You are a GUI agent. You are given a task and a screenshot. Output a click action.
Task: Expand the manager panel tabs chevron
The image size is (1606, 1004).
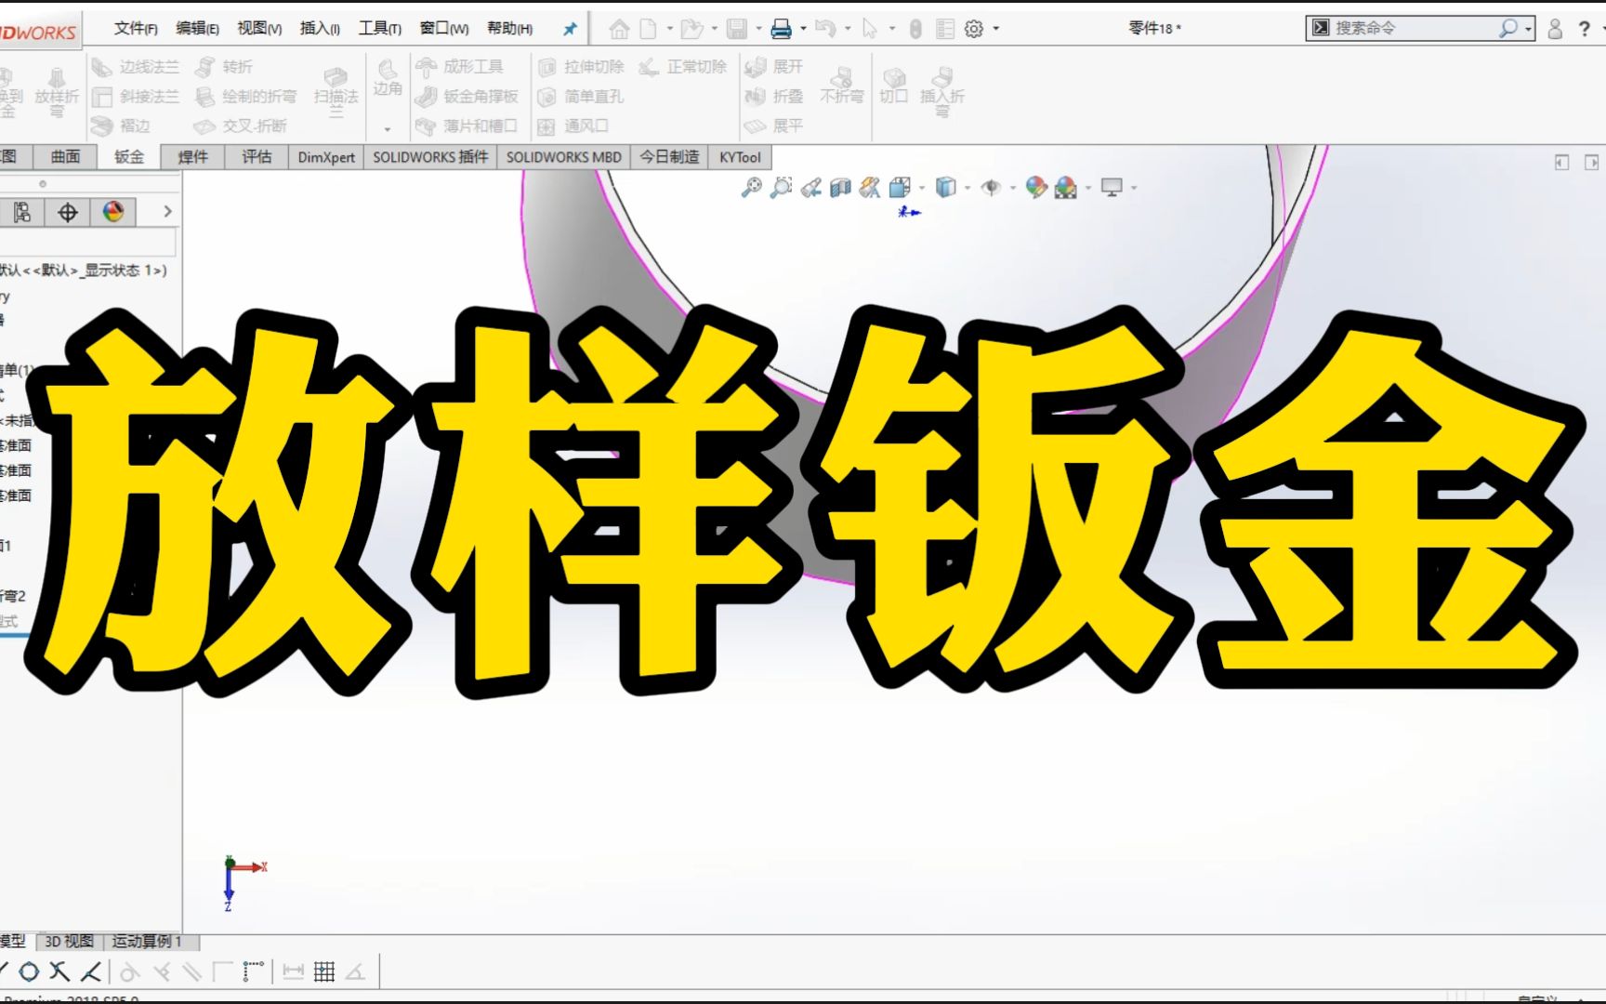click(x=167, y=212)
